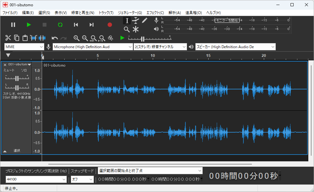Viewport: 314px width, 192px height.
Task: Click Fit selection to width icon
Action: (x=93, y=38)
